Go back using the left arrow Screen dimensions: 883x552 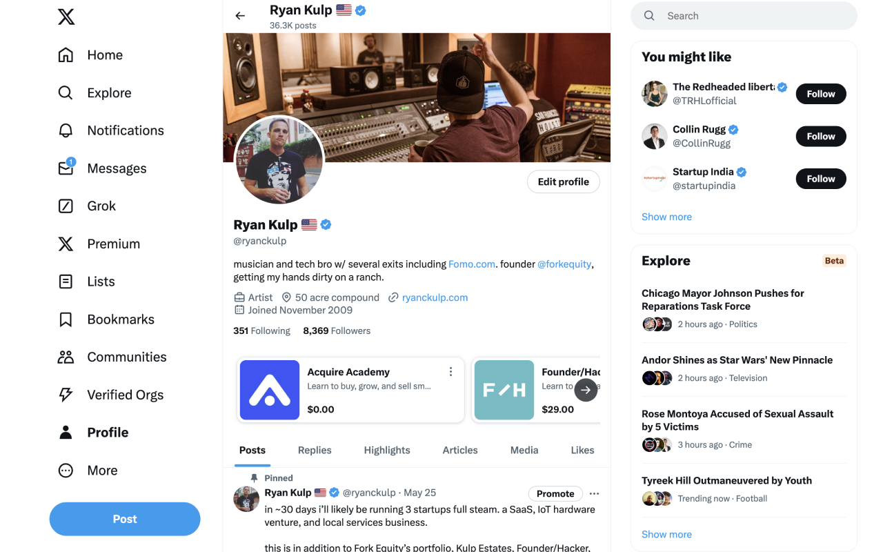tap(240, 16)
